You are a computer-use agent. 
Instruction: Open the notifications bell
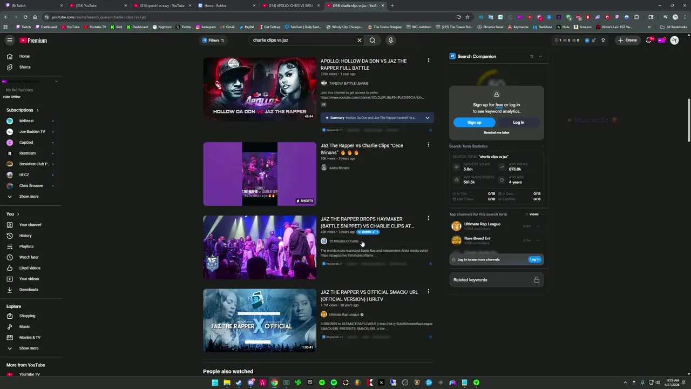[x=649, y=40]
